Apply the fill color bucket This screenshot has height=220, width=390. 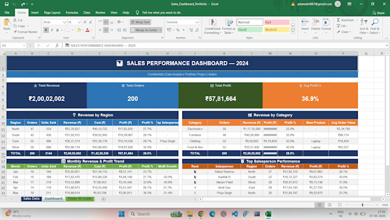click(79, 30)
